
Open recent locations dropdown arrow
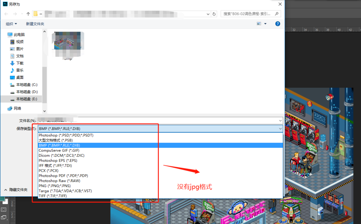click(x=22, y=14)
